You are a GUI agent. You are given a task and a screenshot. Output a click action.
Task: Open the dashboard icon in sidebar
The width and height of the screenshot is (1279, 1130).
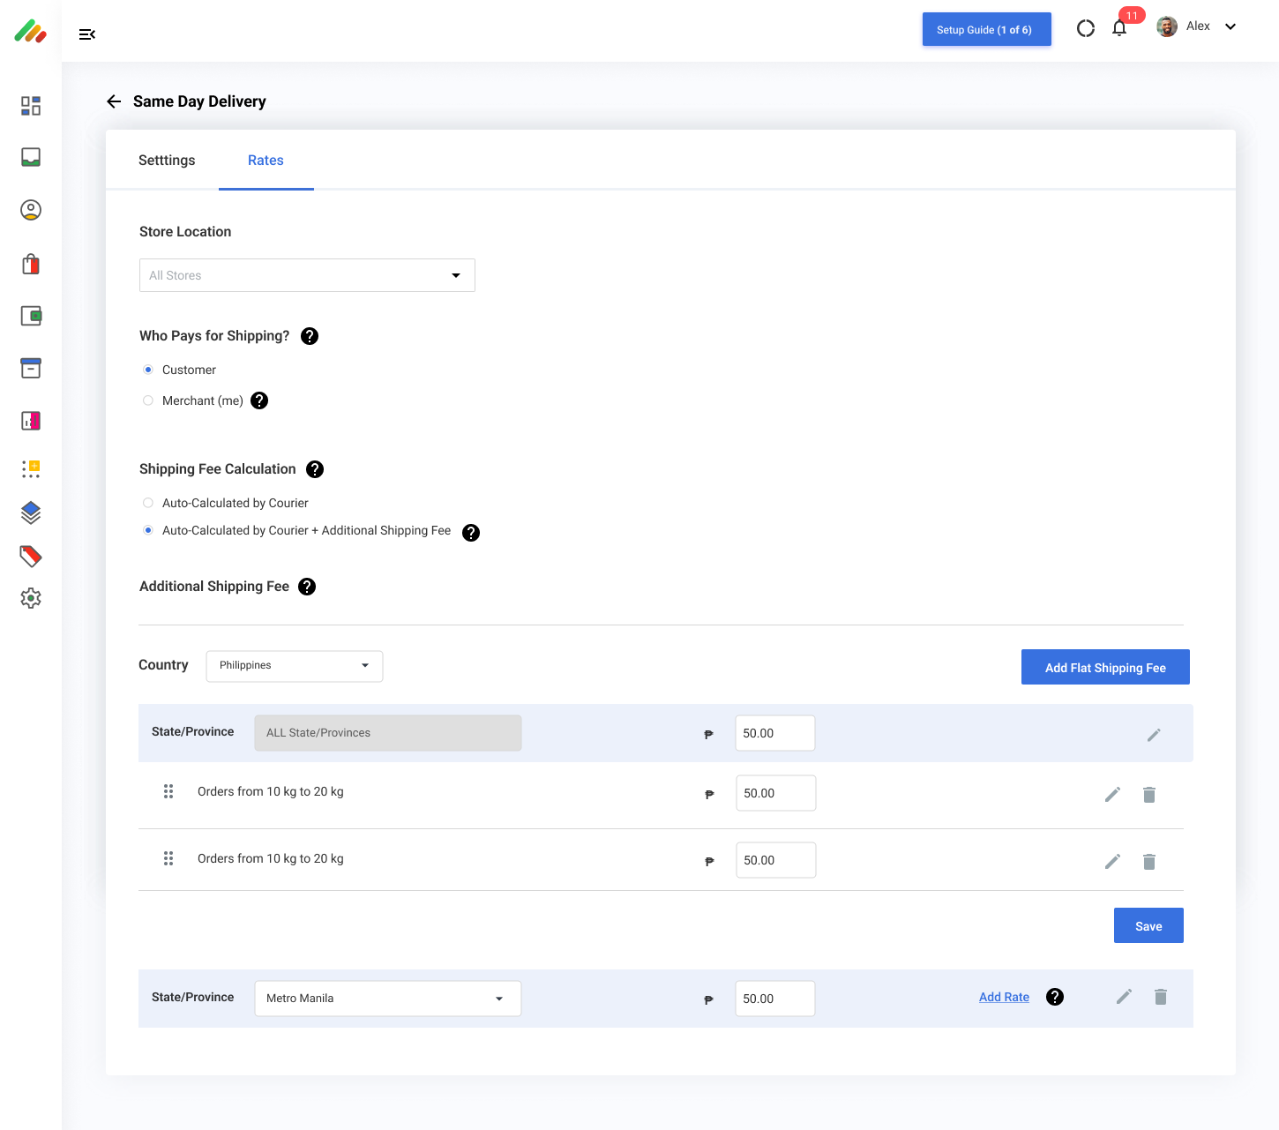31,106
